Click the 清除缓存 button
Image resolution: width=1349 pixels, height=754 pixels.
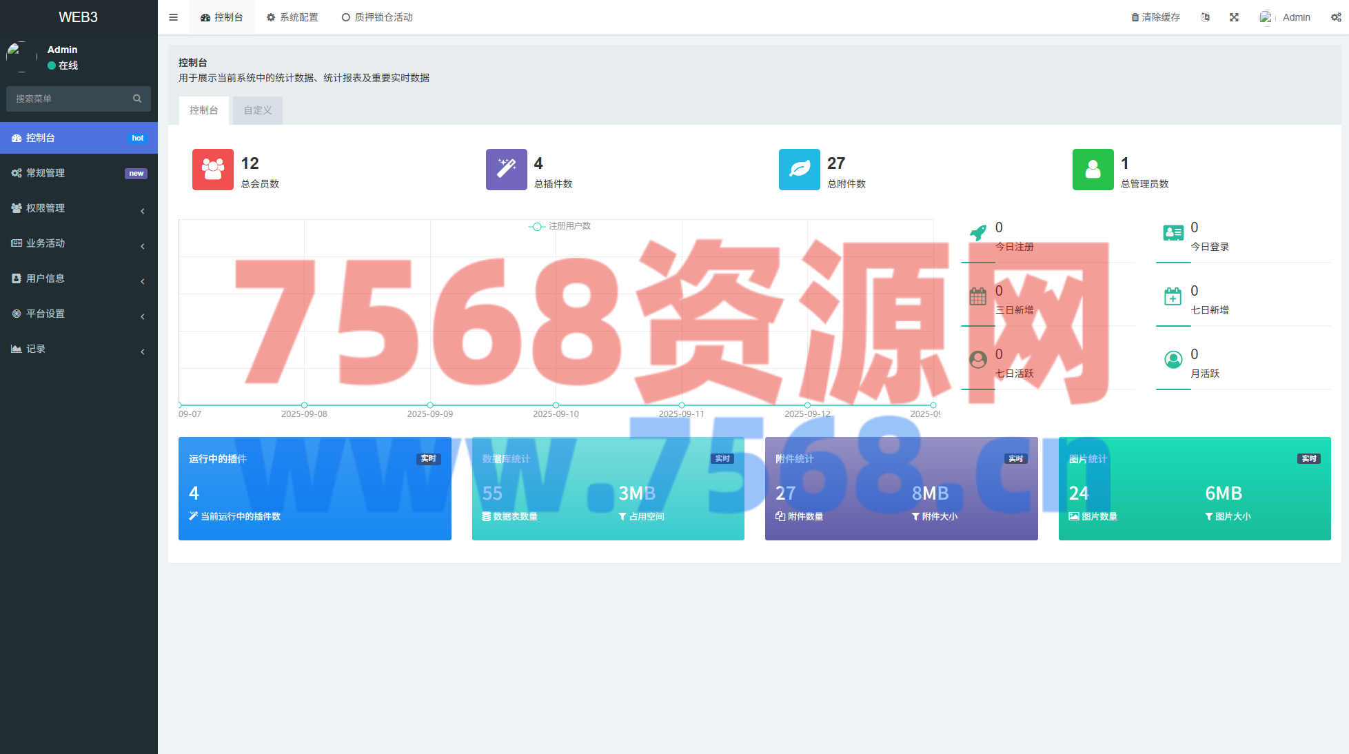(1155, 17)
